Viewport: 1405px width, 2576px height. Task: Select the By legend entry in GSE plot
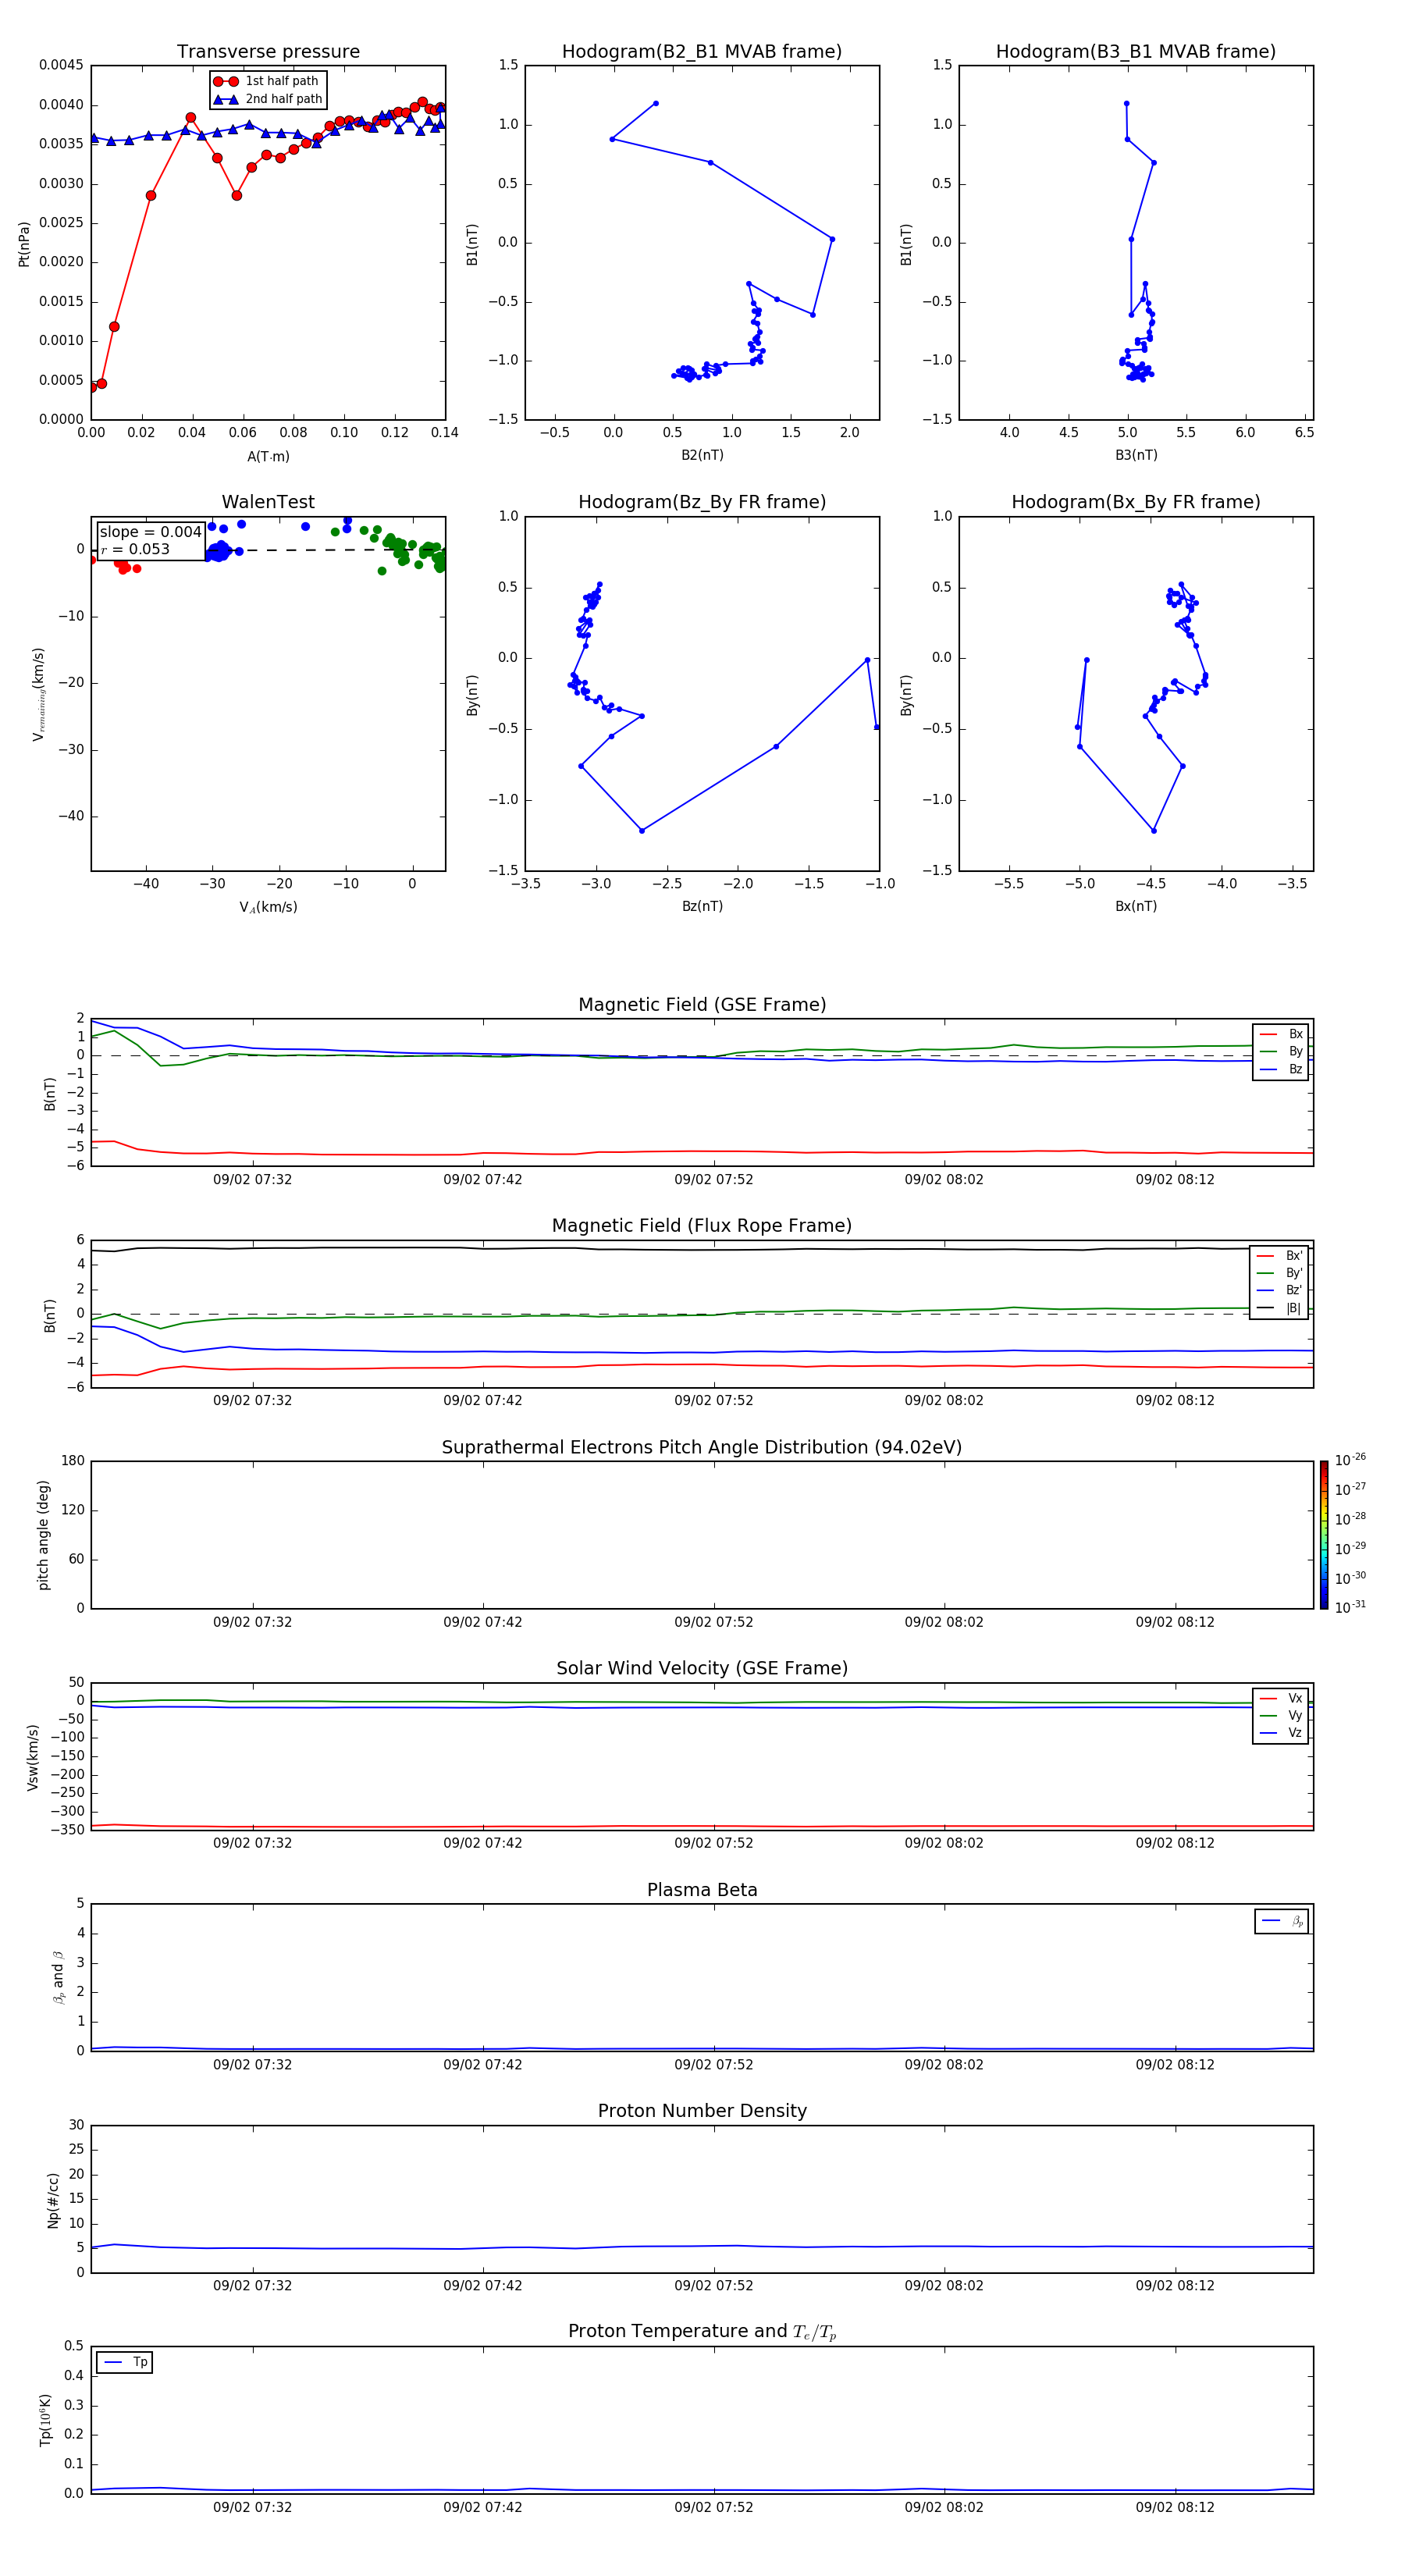coord(1281,1052)
